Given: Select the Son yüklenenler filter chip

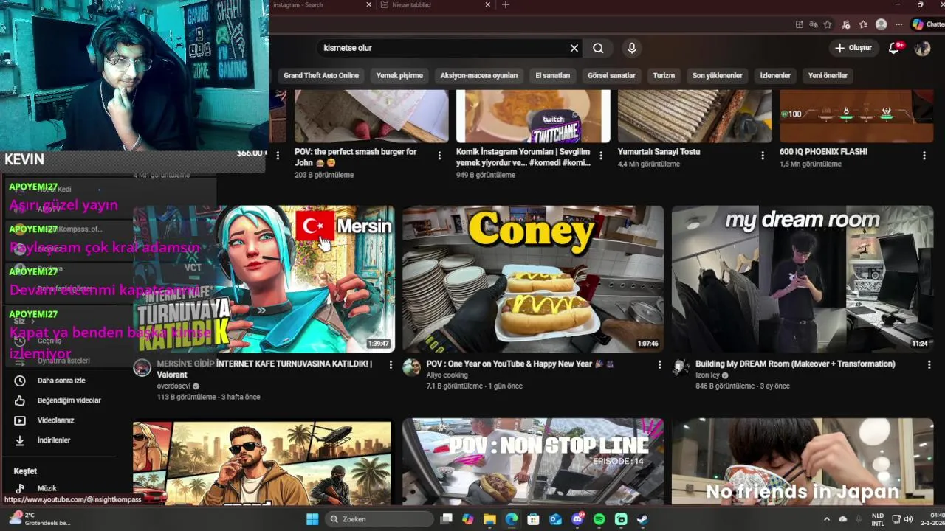Looking at the screenshot, I should click(x=718, y=75).
